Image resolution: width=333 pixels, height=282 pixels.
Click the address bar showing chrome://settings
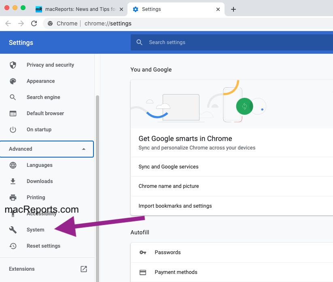tap(188, 23)
